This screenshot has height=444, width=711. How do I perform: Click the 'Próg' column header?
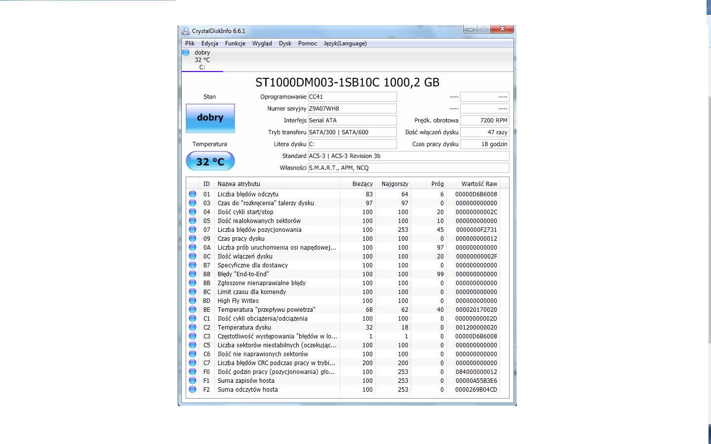coord(429,184)
